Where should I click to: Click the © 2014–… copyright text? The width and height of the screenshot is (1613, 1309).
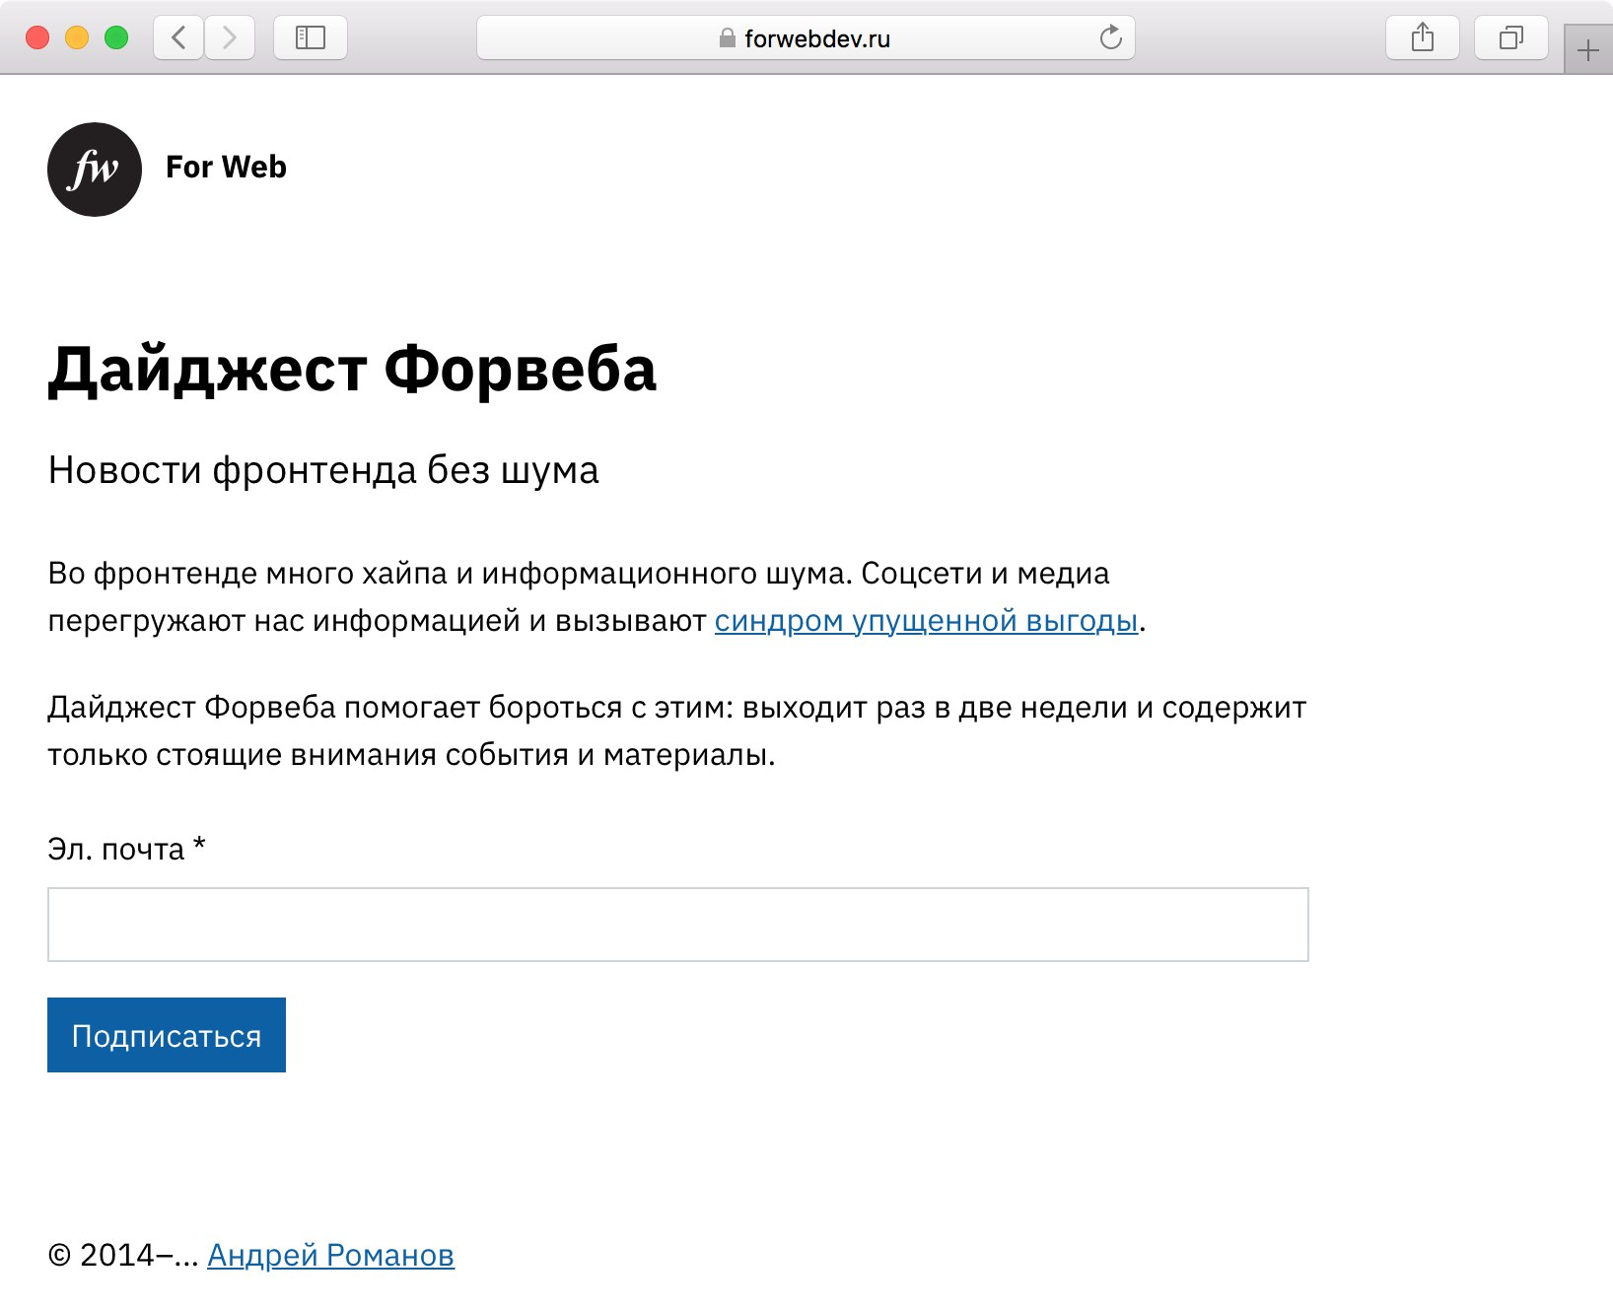click(123, 1255)
